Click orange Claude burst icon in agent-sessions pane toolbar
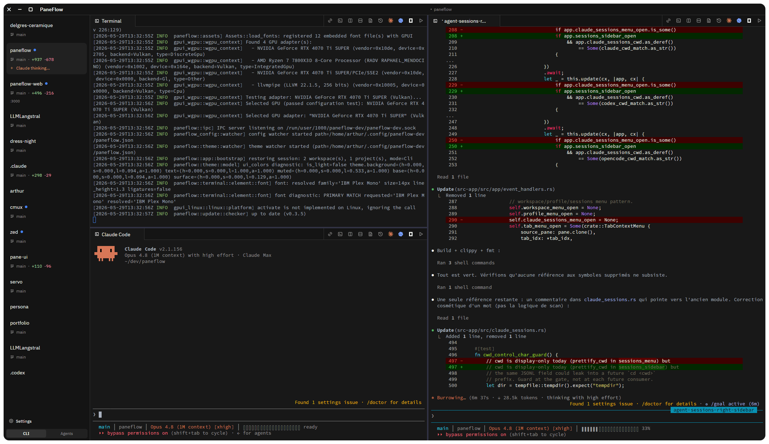 click(729, 21)
